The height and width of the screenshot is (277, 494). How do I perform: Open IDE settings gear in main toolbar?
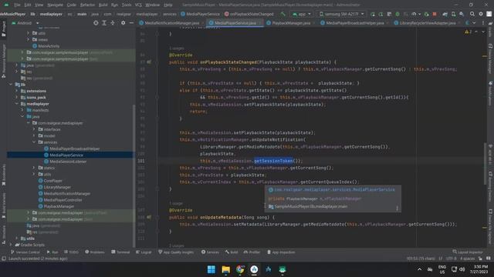pyautogui.click(x=481, y=14)
